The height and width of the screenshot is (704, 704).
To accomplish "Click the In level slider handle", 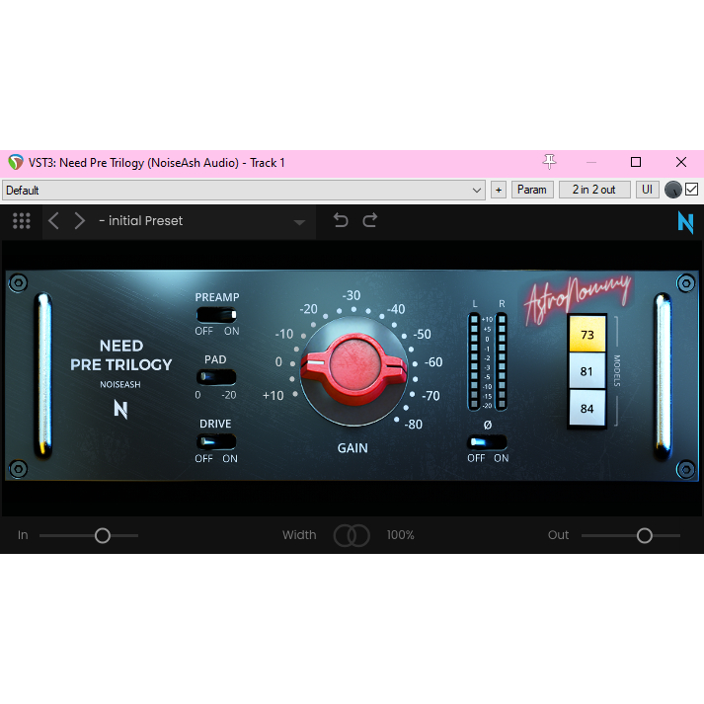I will (x=103, y=535).
